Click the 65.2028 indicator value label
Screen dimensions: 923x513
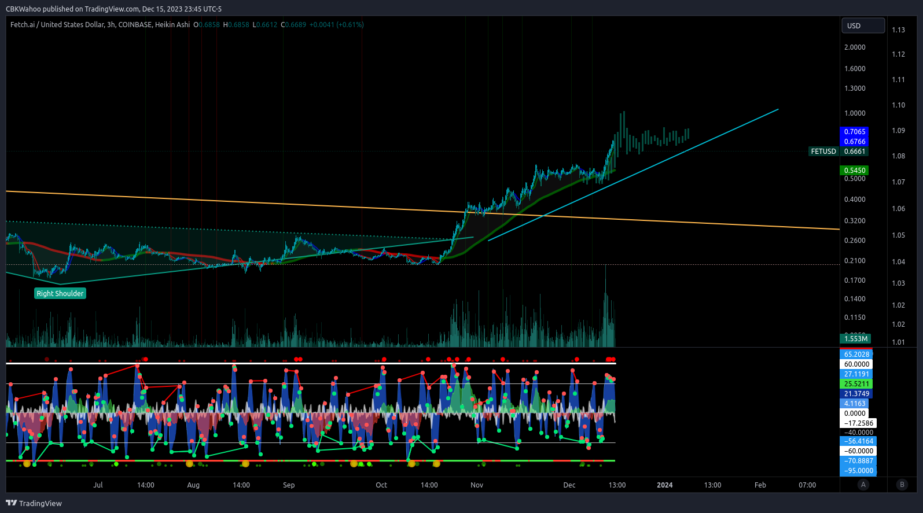point(856,355)
